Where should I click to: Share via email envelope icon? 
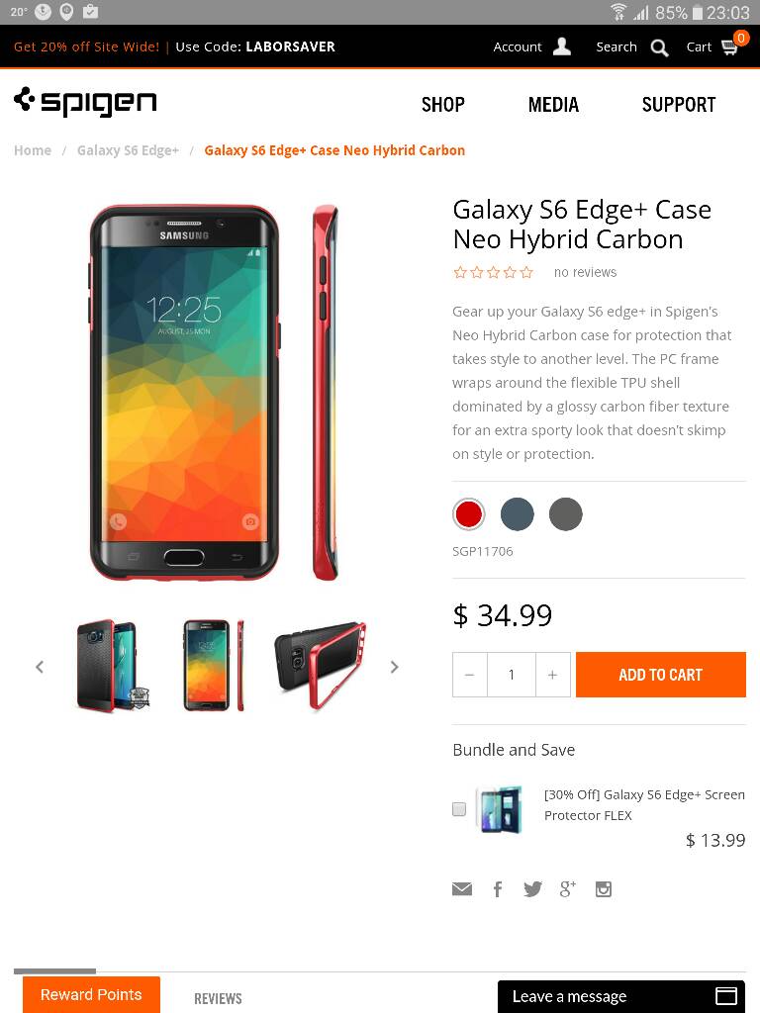coord(462,889)
